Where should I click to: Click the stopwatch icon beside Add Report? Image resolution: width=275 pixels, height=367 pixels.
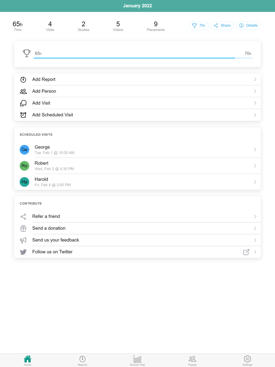(23, 80)
